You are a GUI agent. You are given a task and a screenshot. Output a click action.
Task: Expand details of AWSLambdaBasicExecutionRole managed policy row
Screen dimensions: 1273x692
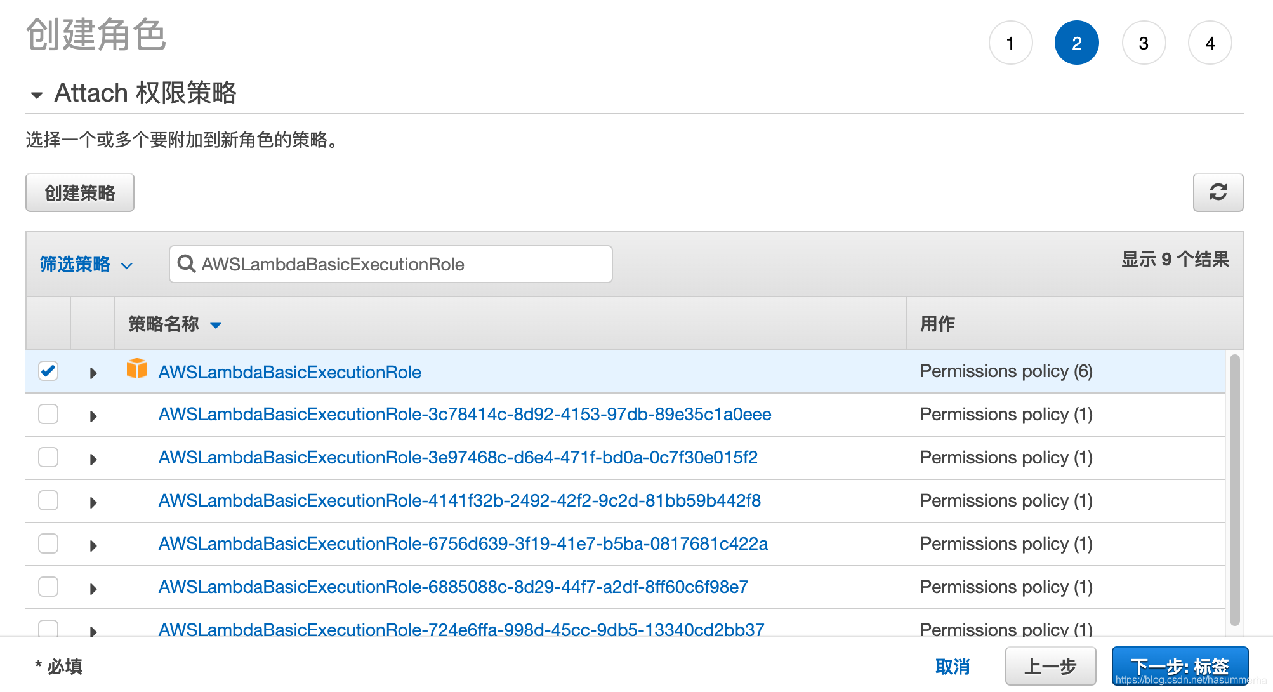[93, 373]
